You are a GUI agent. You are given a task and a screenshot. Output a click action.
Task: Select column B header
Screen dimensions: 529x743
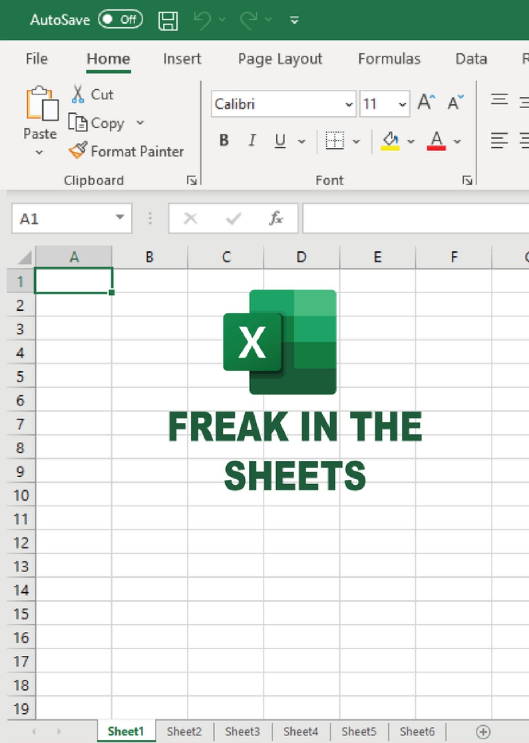click(x=150, y=257)
